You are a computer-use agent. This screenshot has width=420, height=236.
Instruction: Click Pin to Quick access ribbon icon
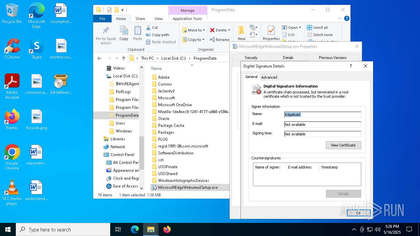pyautogui.click(x=106, y=35)
